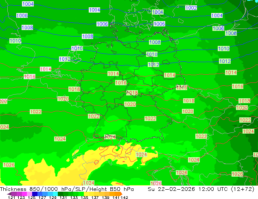Click the legend value 142
Image resolution: width=258 pixels, height=199 pixels.
point(124,197)
